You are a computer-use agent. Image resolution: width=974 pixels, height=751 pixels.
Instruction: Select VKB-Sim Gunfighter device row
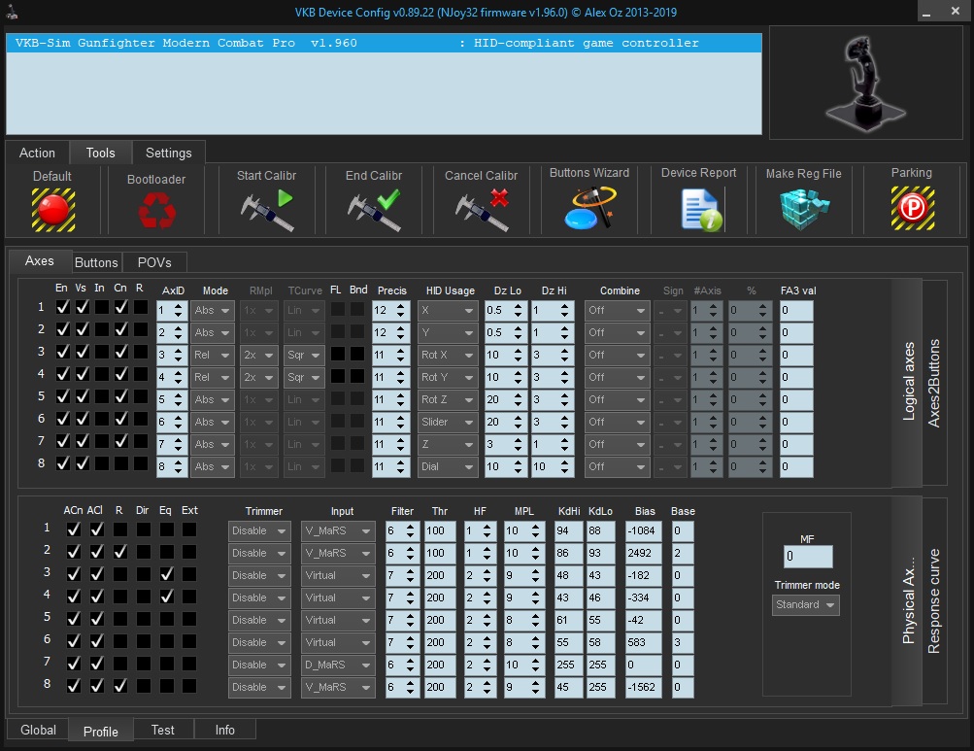[384, 43]
